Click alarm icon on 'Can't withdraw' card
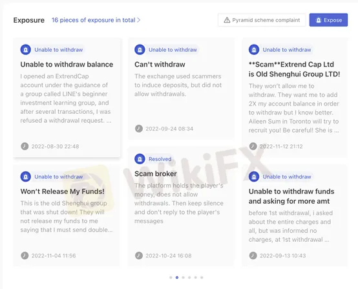The height and width of the screenshot is (289, 358). 140,50
